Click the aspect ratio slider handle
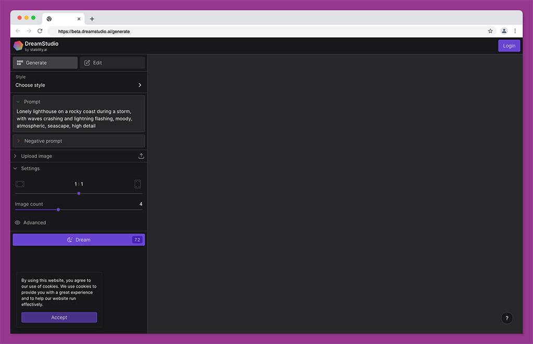Viewport: 533px width, 344px height. click(x=79, y=193)
